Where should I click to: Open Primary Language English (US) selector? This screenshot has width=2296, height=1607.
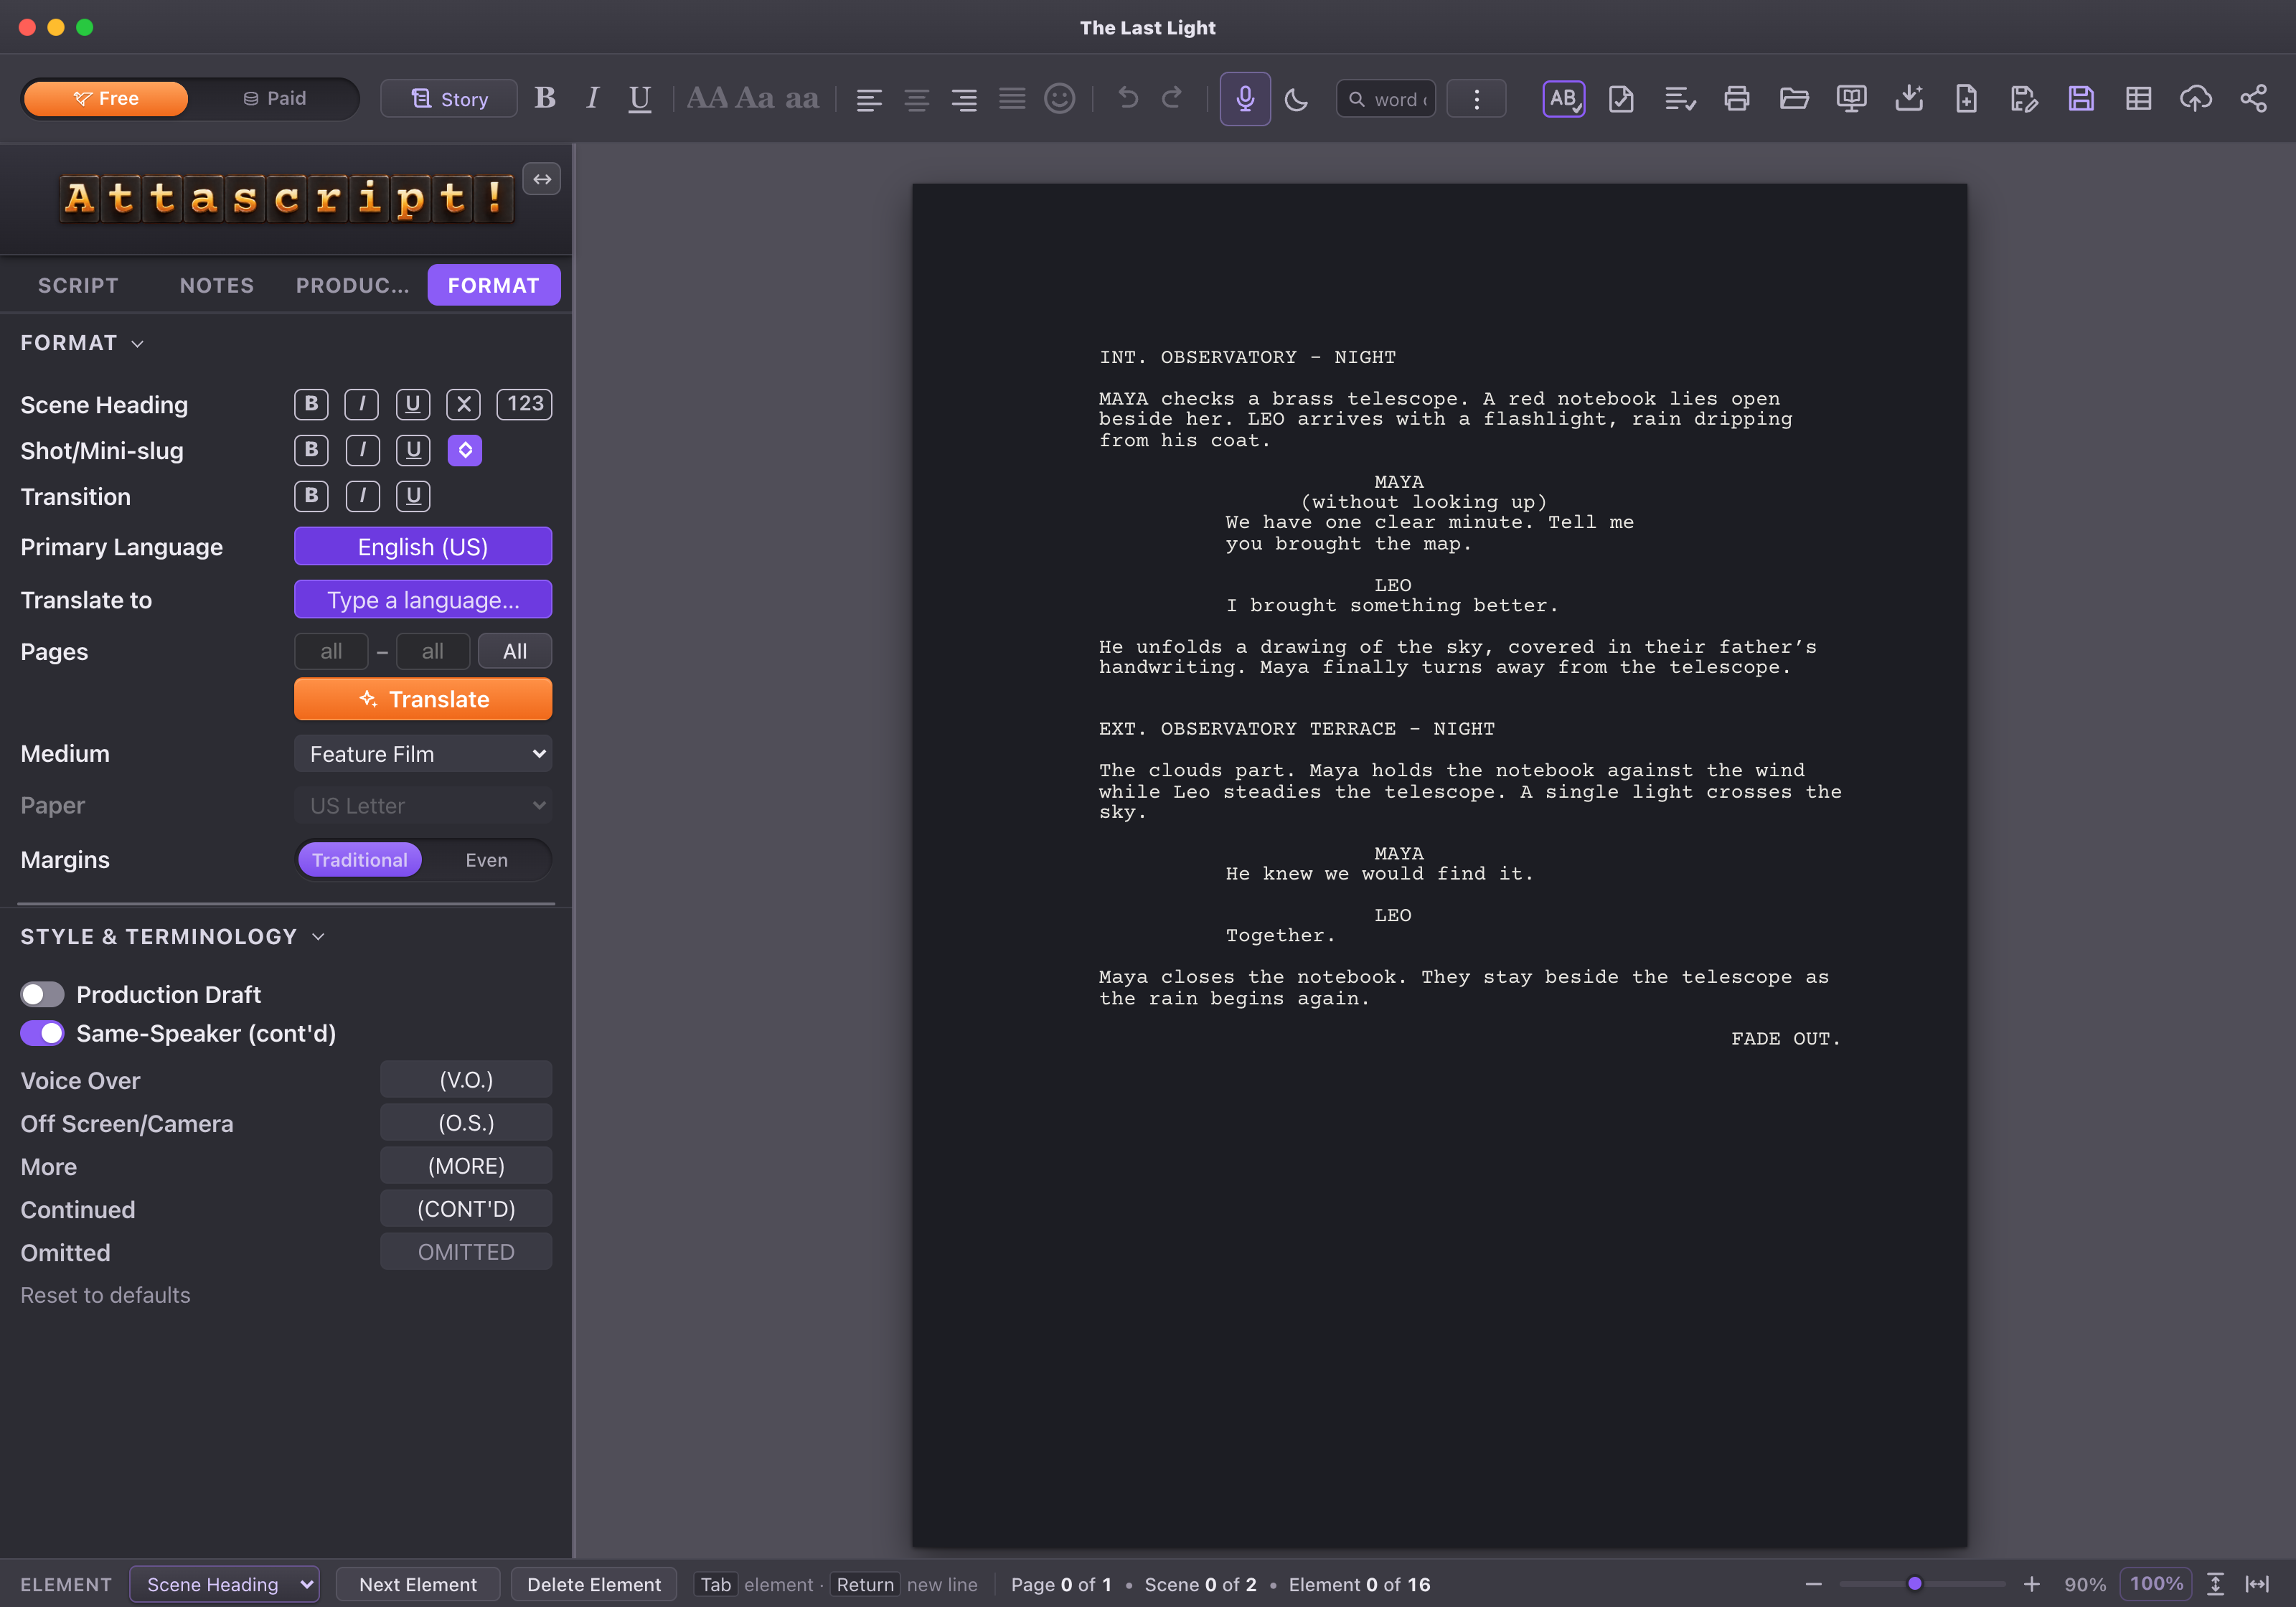[x=423, y=547]
